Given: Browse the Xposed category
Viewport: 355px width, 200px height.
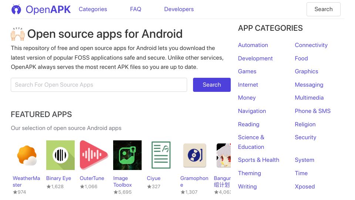Looking at the screenshot, I should tap(305, 187).
